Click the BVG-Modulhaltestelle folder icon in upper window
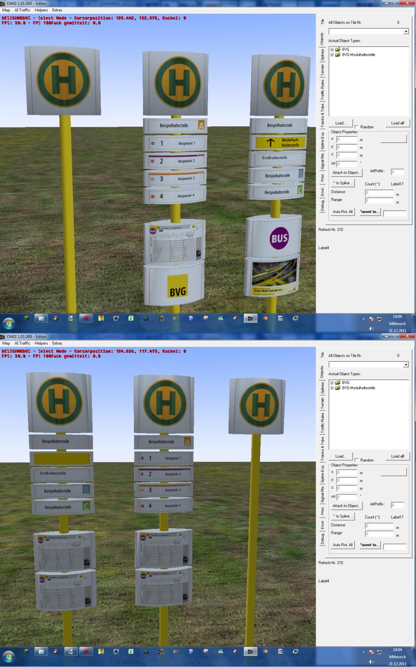The height and width of the screenshot is (667, 416). [x=338, y=55]
